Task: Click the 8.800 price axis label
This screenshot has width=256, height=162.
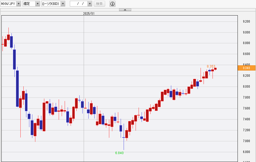Action: click(x=246, y=43)
